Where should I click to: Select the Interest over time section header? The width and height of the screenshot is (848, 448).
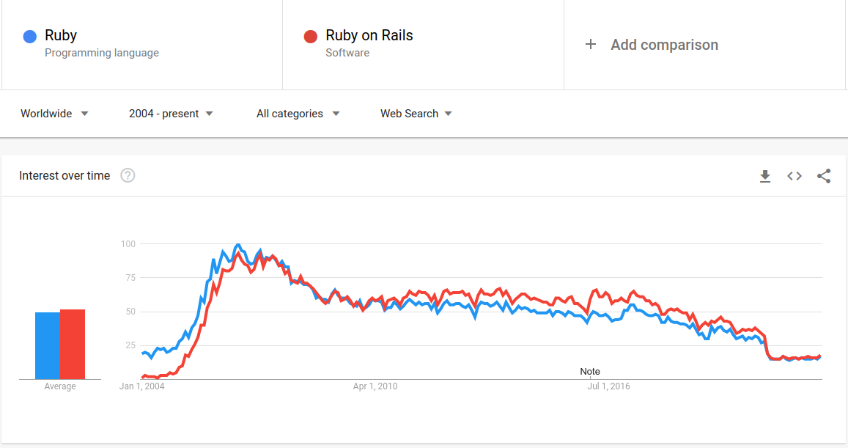coord(64,175)
